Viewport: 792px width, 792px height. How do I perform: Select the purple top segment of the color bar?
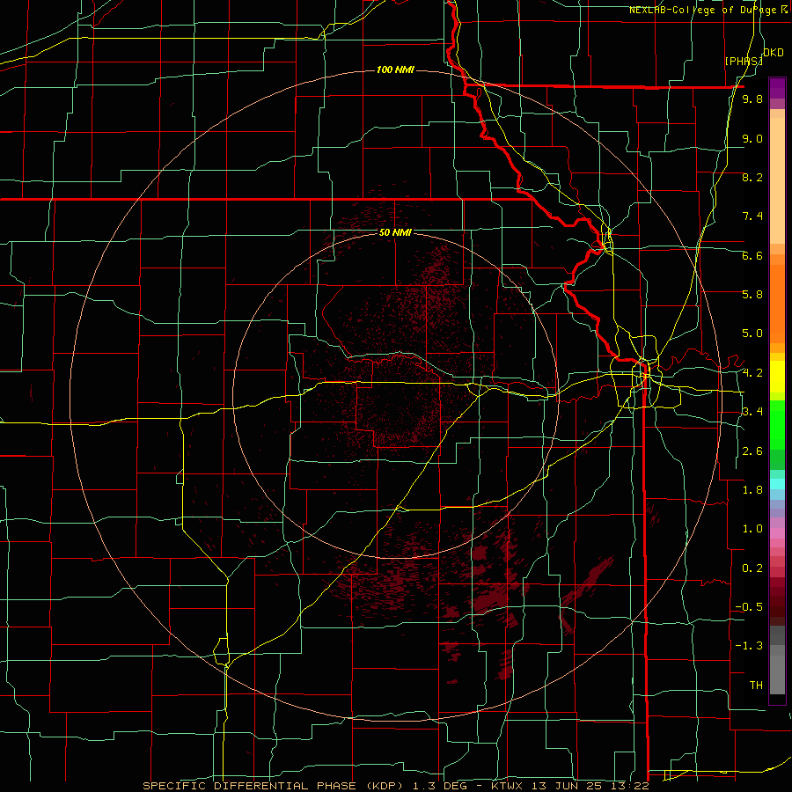(x=777, y=88)
